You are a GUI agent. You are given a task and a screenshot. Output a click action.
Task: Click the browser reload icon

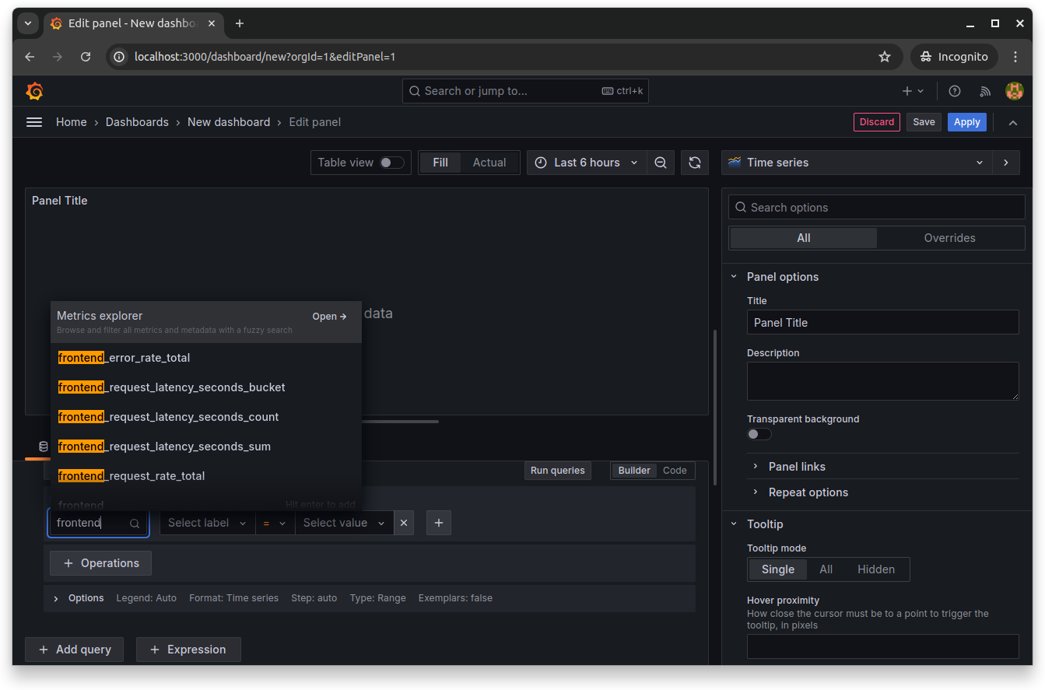(86, 57)
